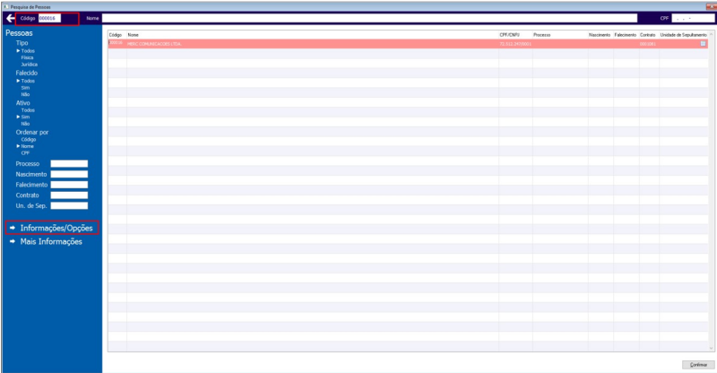Order results by CPF in sidebar
This screenshot has height=373, width=717.
click(25, 152)
